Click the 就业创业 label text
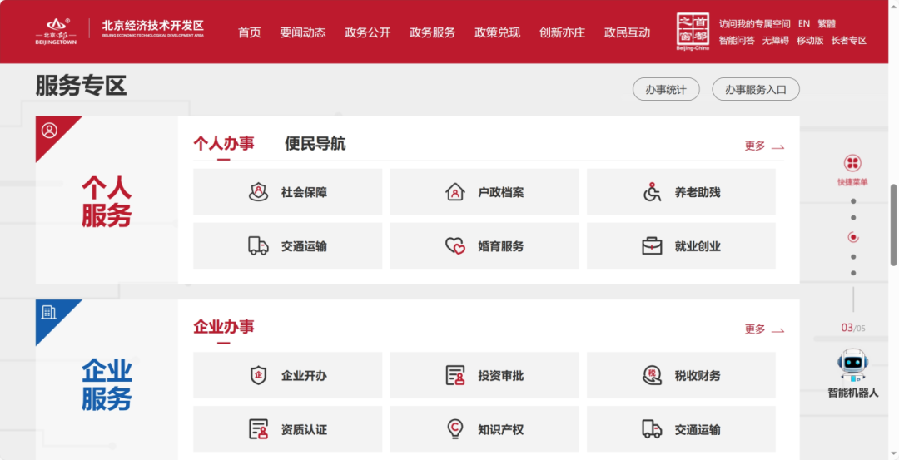The width and height of the screenshot is (899, 460). pyautogui.click(x=698, y=247)
